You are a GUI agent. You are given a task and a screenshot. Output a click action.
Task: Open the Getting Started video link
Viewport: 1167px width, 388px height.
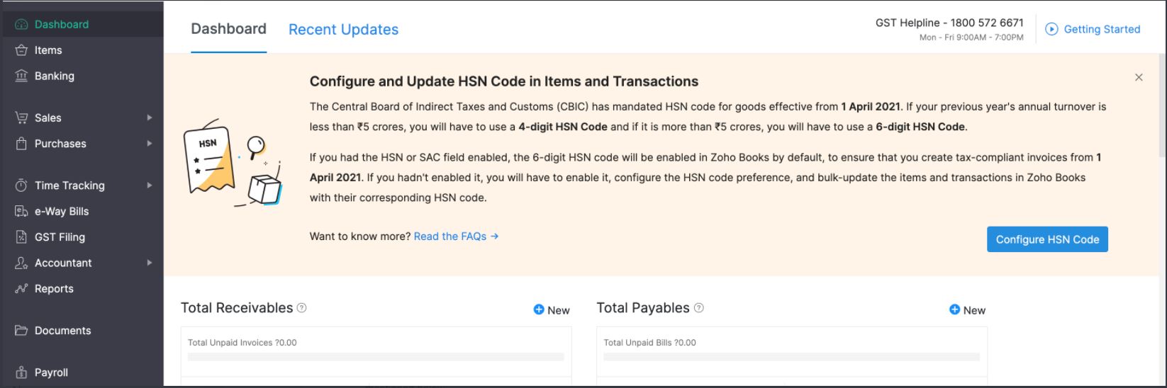(x=1093, y=29)
